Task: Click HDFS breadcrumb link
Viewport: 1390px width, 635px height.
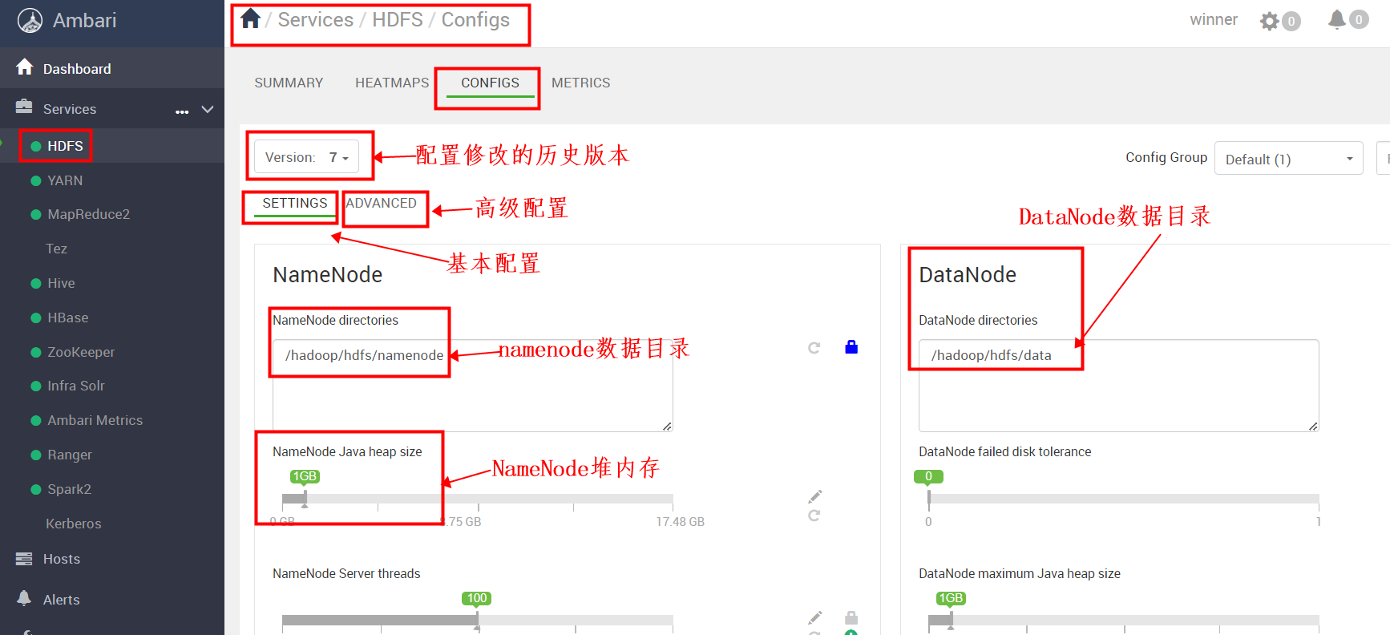Action: coord(398,20)
